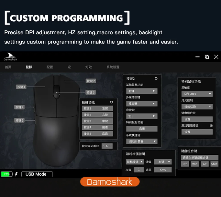
Task: Click the 按键 1 mouse label
Action: [21, 87]
